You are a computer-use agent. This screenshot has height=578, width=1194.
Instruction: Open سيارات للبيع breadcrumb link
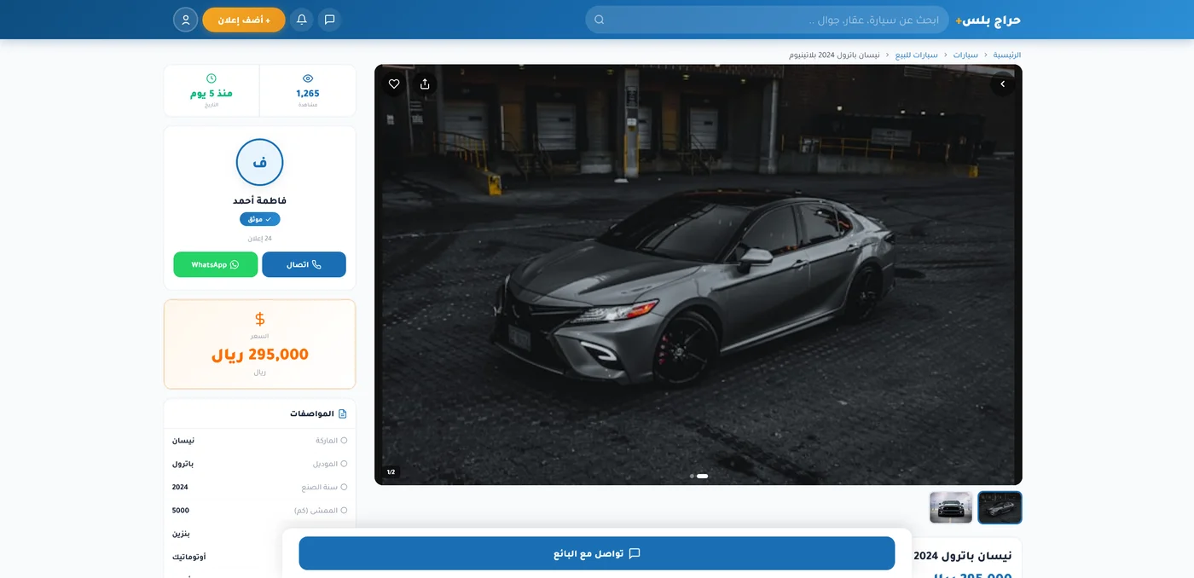916,55
